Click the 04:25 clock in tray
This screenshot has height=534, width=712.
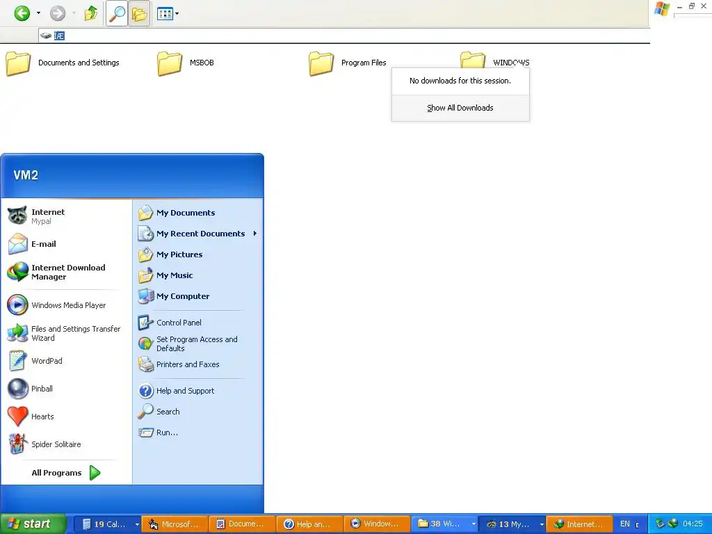pos(693,524)
